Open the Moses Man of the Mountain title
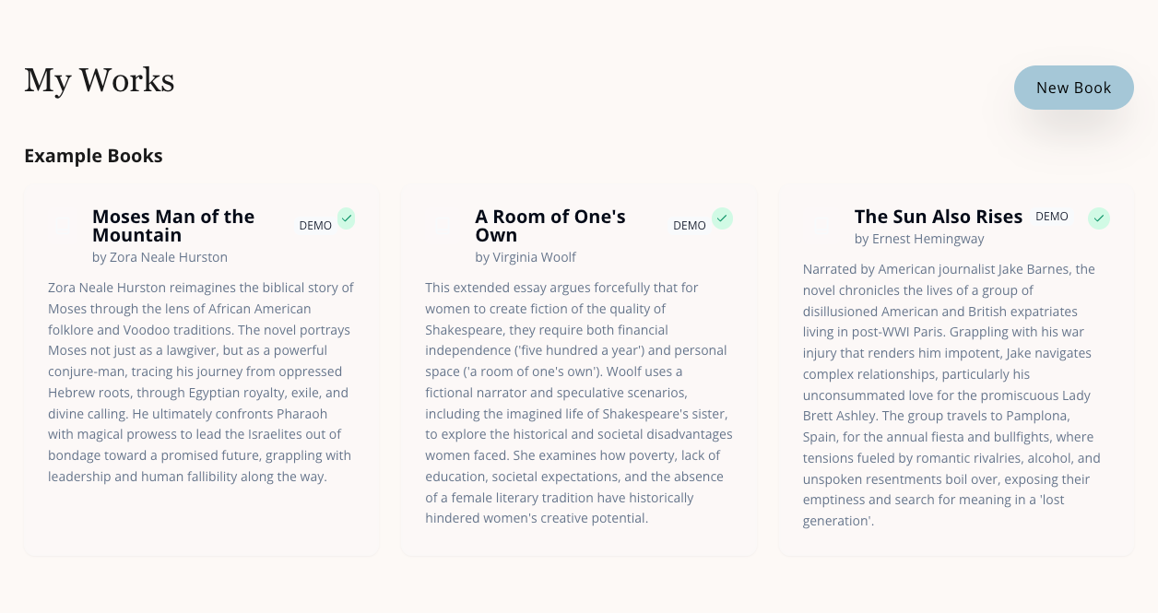 pyautogui.click(x=173, y=226)
